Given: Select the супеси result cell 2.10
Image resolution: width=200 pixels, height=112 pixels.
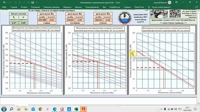Looking at the screenshot, I should point(107,20).
